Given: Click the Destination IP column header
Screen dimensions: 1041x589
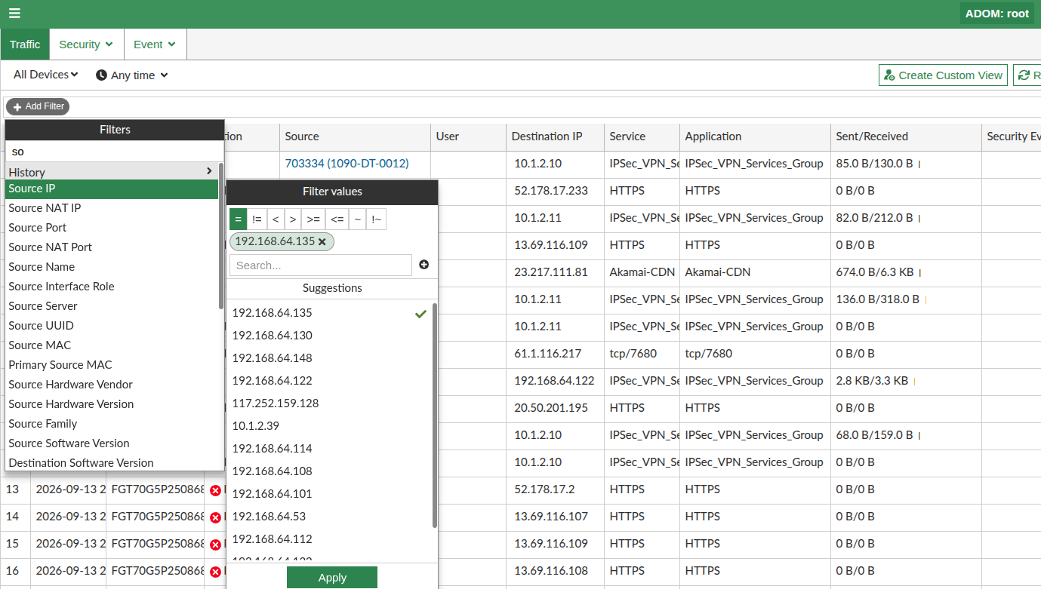Looking at the screenshot, I should [555, 137].
